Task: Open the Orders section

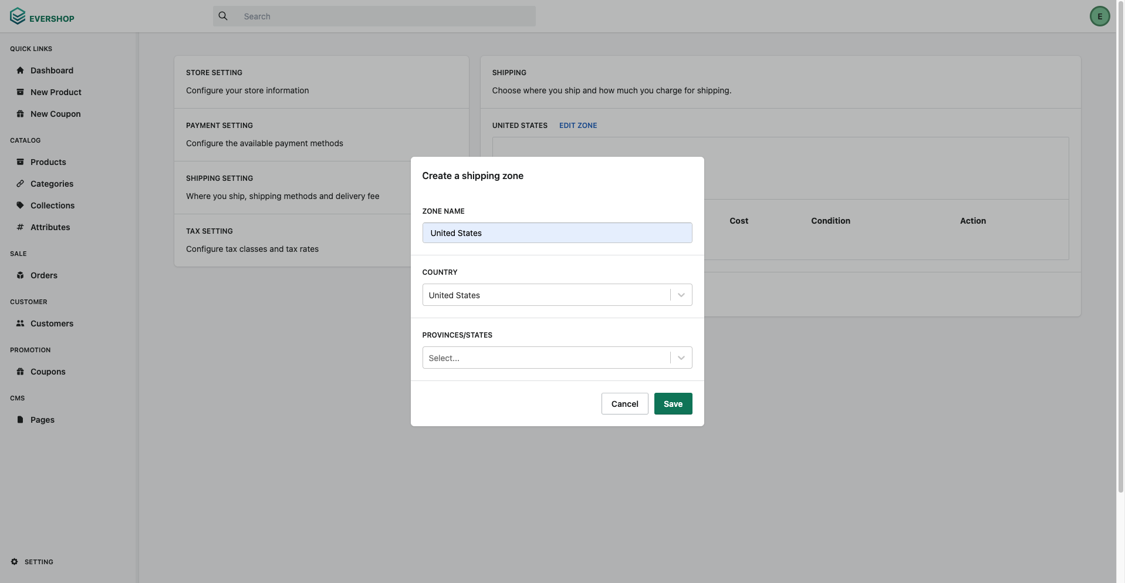Action: tap(44, 275)
